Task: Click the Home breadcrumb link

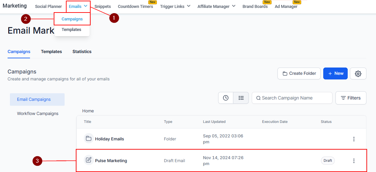Action: [x=88, y=111]
